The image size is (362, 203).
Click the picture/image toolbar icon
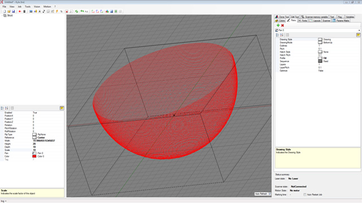click(31, 11)
